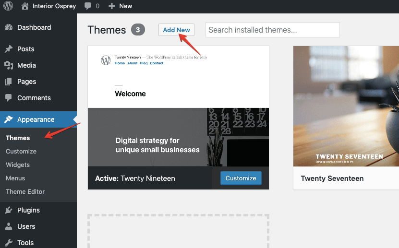The image size is (399, 248).
Task: Click the Themes page heading
Action: point(107,30)
